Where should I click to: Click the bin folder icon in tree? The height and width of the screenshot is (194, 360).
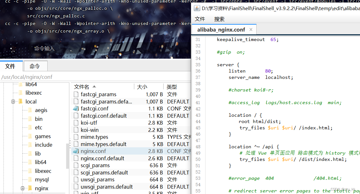30,119
